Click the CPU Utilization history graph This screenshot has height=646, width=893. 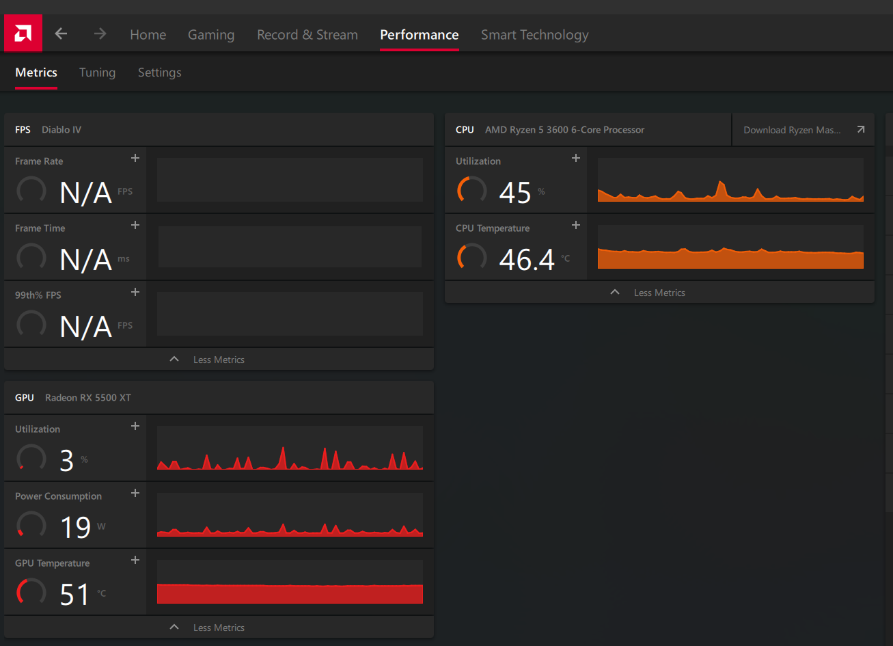[x=730, y=180]
